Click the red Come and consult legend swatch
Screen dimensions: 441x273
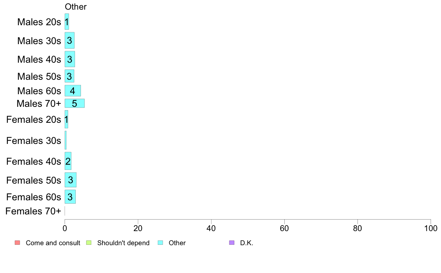click(x=17, y=243)
